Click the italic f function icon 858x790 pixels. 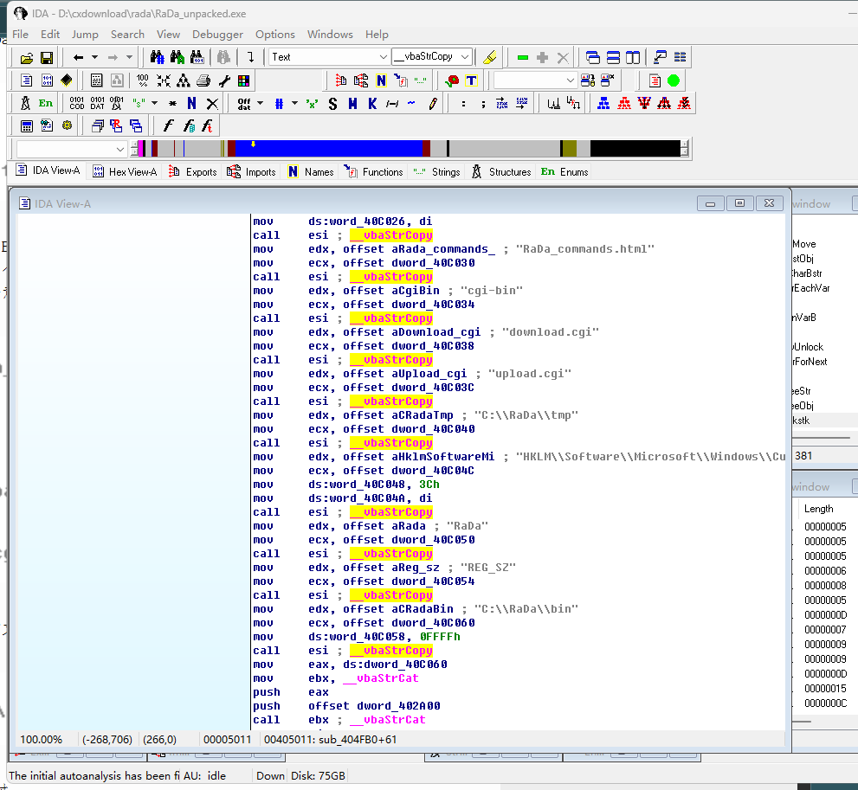[168, 126]
